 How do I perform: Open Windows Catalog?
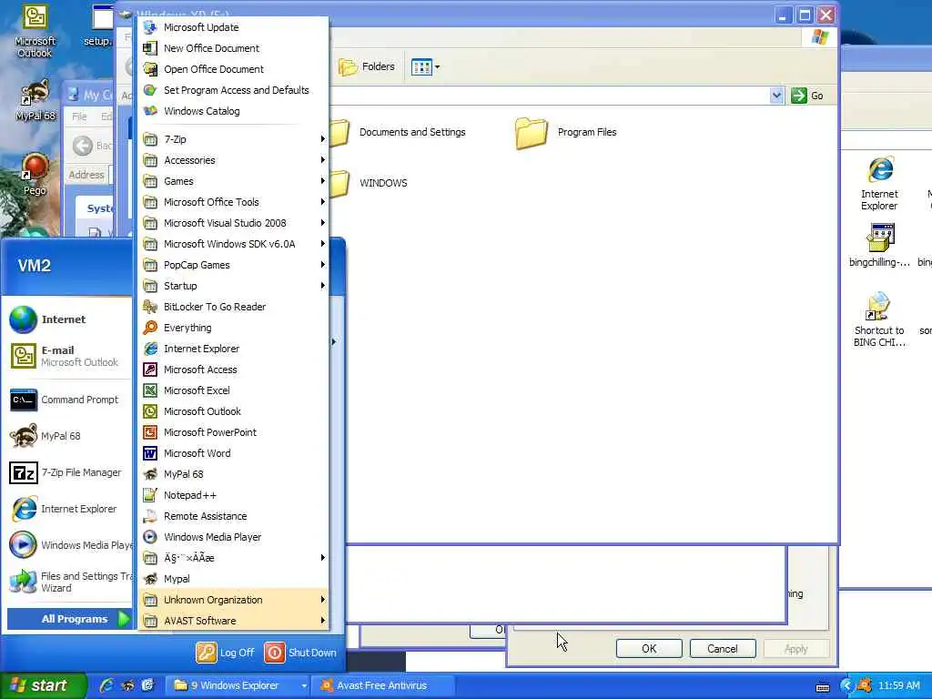coord(233,111)
